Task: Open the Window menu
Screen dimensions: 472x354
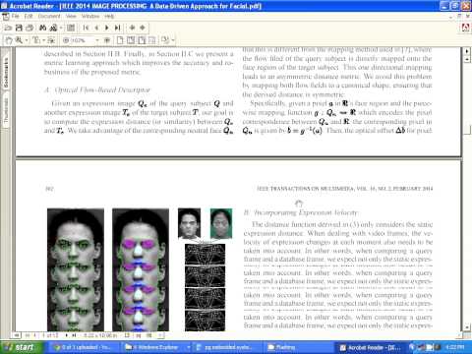Action: point(90,16)
